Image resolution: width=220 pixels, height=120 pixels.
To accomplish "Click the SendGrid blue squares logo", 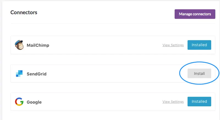I will coord(19,74).
